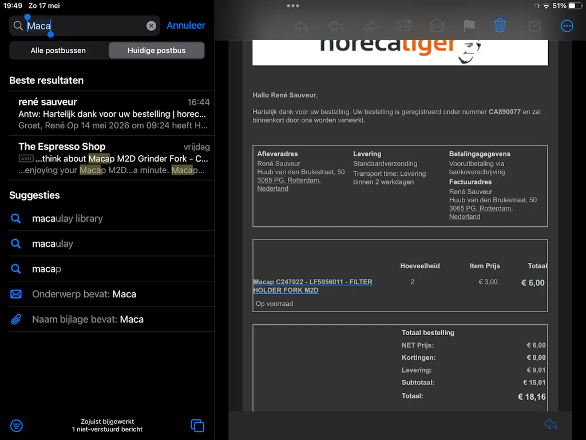Select the search magnifier icon in field
The image size is (586, 440).
pyautogui.click(x=18, y=26)
